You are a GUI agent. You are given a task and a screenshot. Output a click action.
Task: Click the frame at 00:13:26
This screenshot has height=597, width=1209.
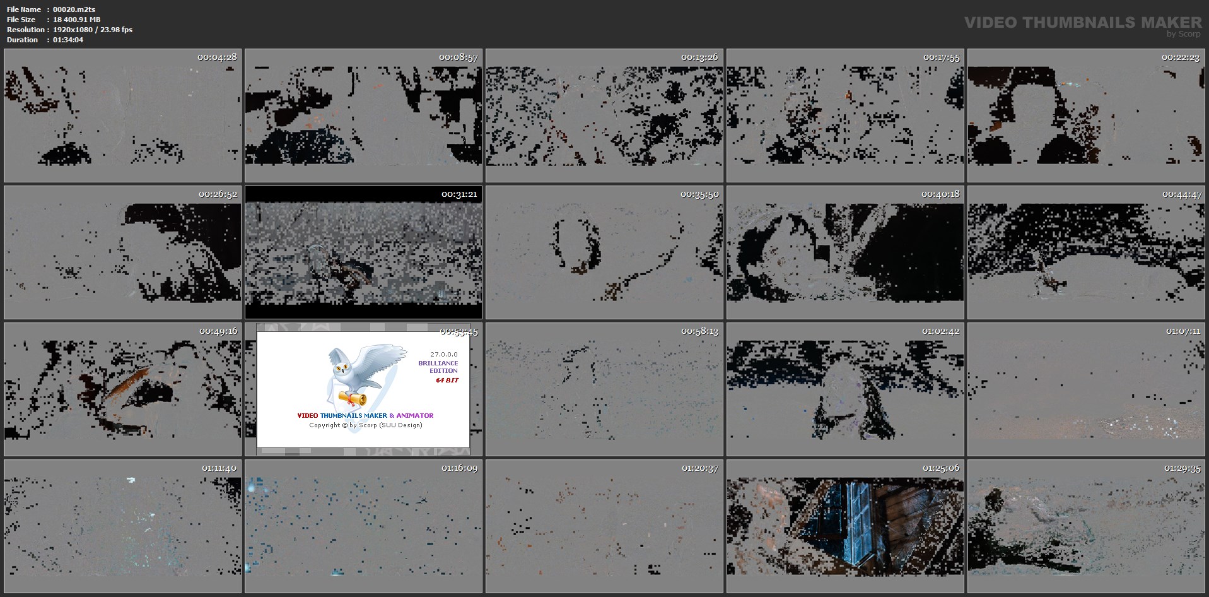click(x=604, y=116)
